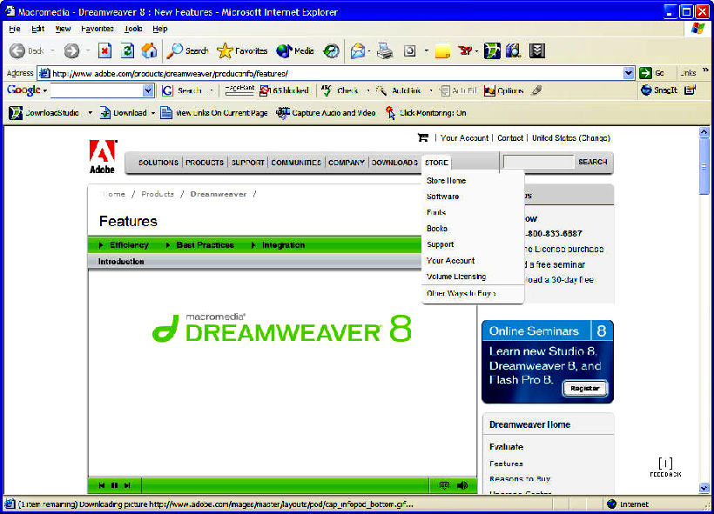Open the View menu
Screen dimensions: 714x514
[63, 29]
